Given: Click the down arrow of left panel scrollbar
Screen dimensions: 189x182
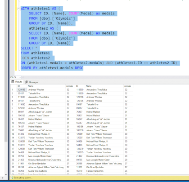Looking at the screenshot, I should (6, 174).
